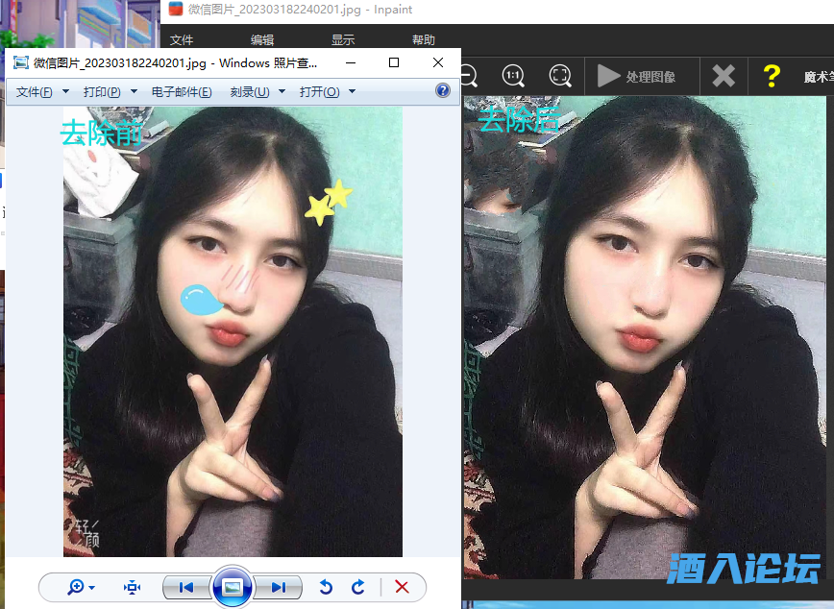
Task: Go to the previous image
Action: pos(186,587)
